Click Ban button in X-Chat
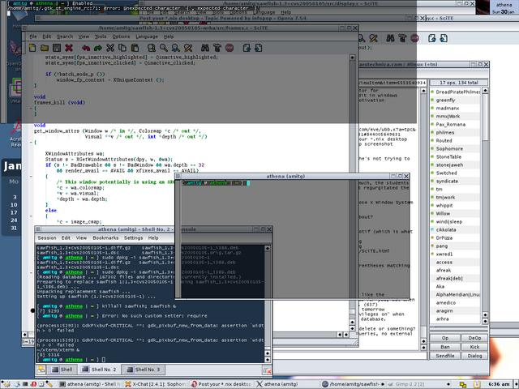This screenshot has height=389, width=519. (x=445, y=347)
